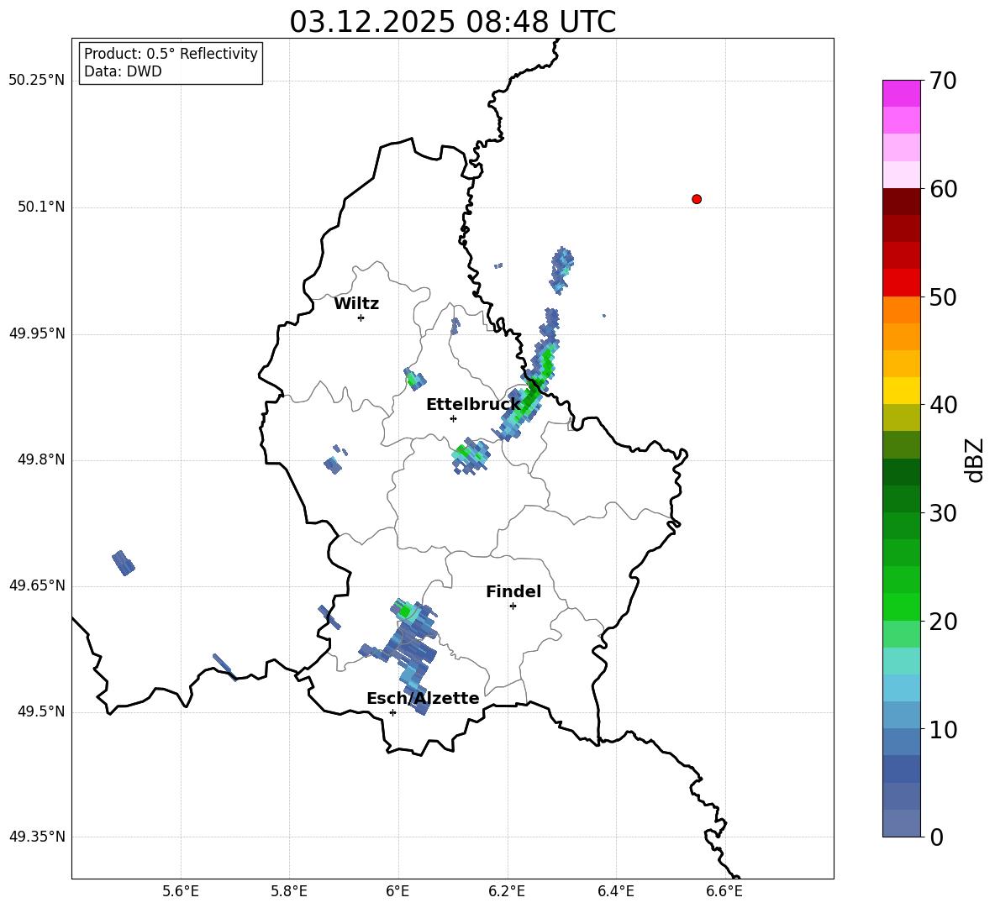Click the radar echo south of Ettelbruck
Viewport: 995px width, 908px height.
tap(471, 455)
